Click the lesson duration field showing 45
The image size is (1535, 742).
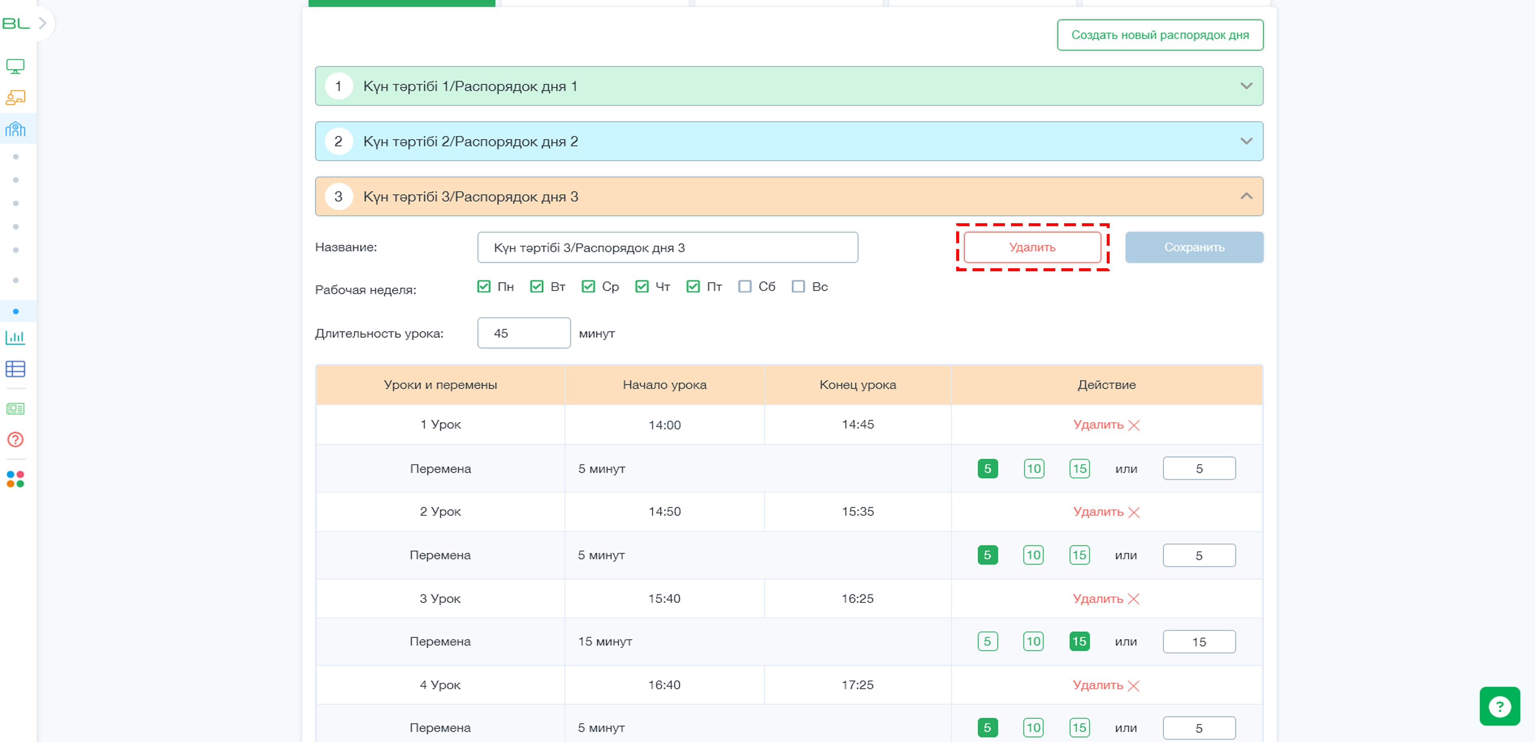coord(524,333)
